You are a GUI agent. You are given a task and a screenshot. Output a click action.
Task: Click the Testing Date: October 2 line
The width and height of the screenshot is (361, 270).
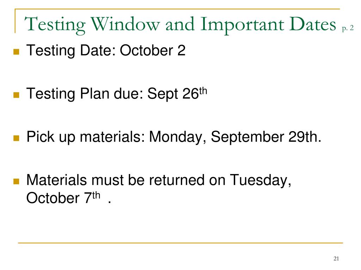click(x=106, y=52)
